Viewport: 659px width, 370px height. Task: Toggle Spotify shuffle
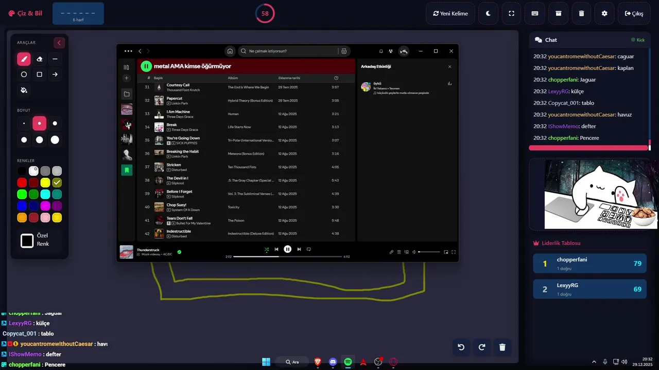267,249
